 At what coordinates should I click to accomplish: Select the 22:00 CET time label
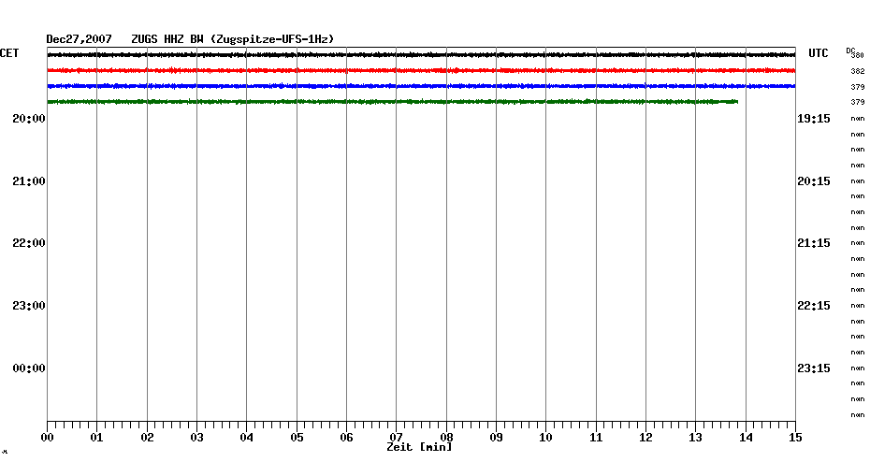pos(29,243)
